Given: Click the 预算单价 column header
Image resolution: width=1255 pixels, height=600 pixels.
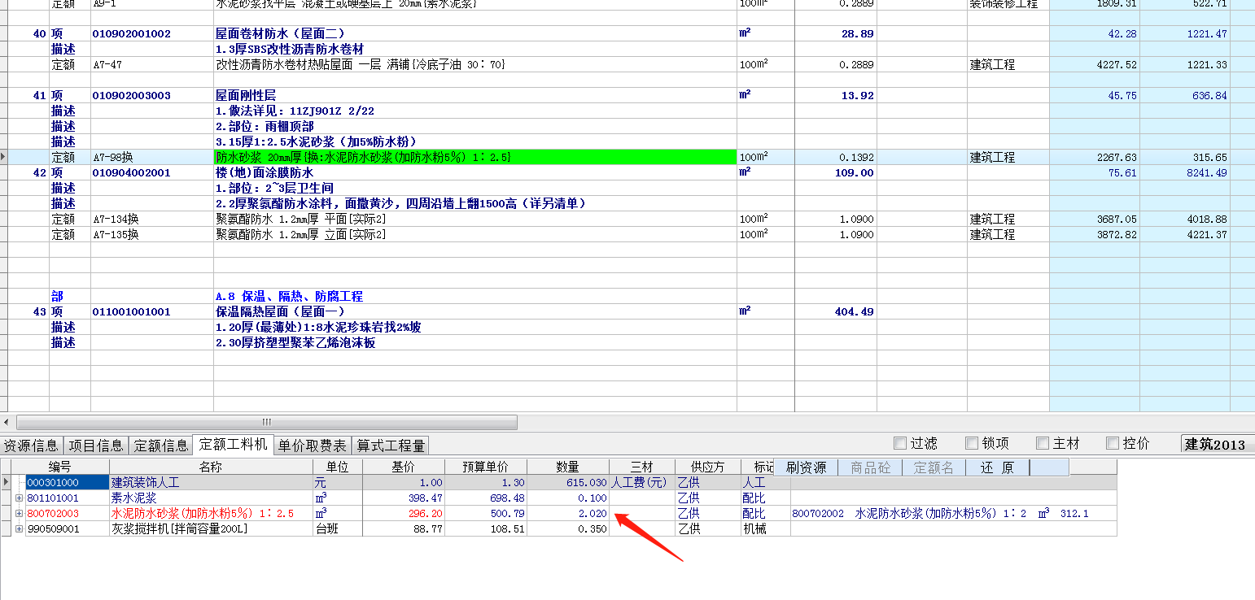Looking at the screenshot, I should [485, 467].
